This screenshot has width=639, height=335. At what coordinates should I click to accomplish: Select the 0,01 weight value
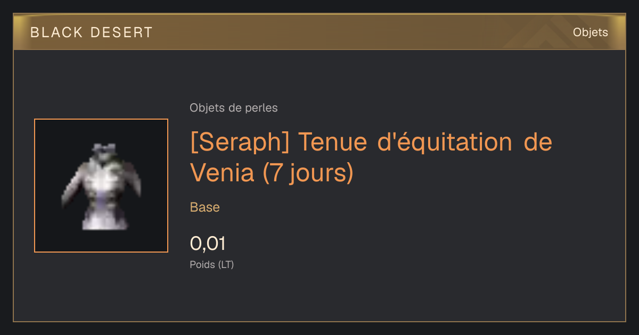click(208, 244)
